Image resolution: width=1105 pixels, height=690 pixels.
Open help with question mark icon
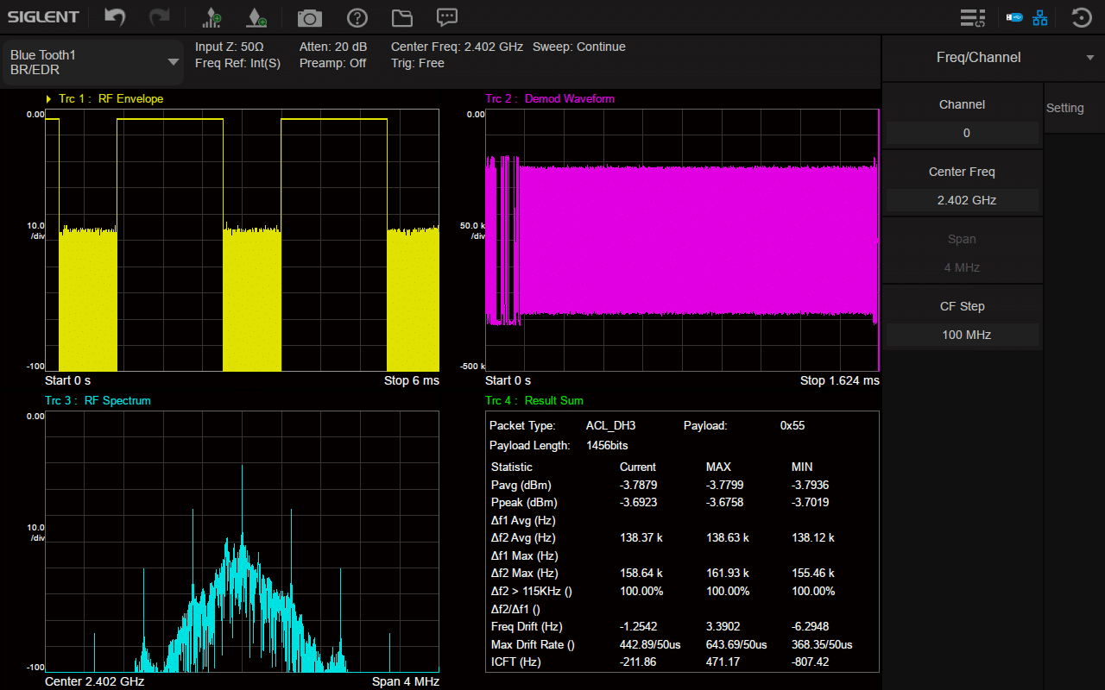(357, 17)
